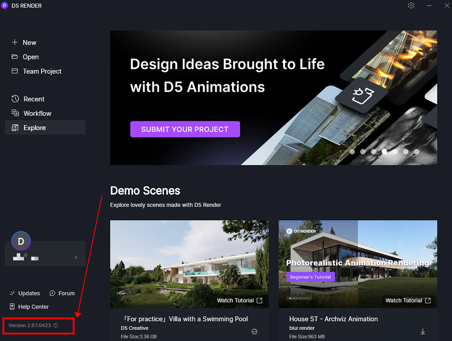Select the Workflow icon in the sidebar
452x341 pixels.
click(x=15, y=113)
